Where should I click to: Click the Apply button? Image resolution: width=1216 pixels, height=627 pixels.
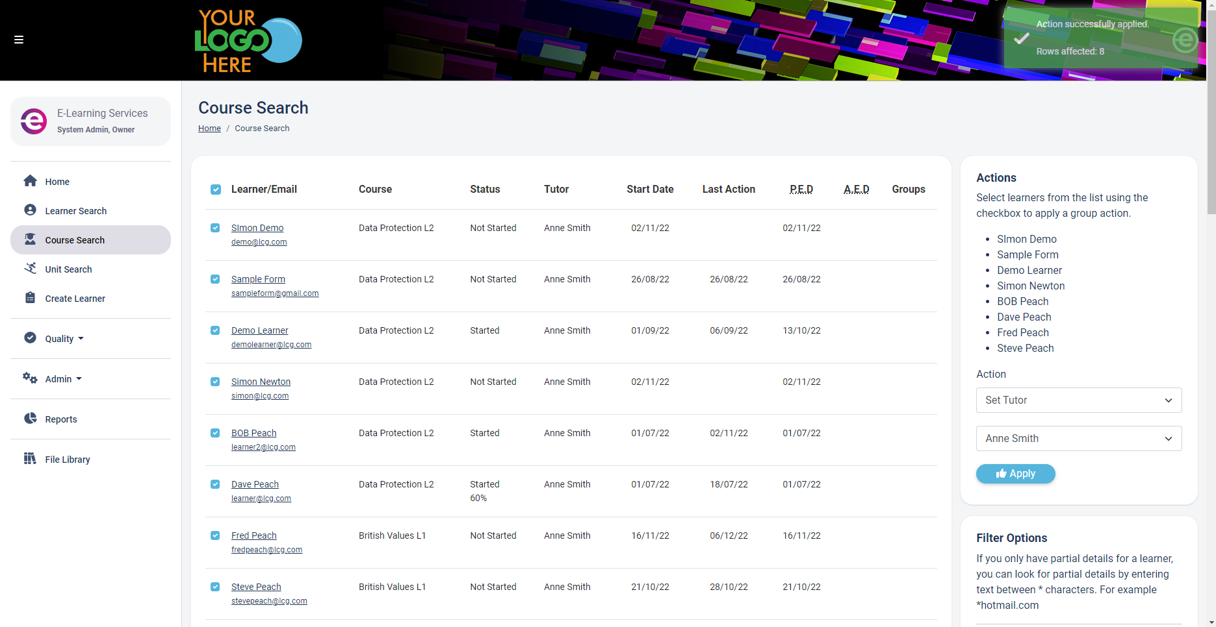tap(1015, 474)
